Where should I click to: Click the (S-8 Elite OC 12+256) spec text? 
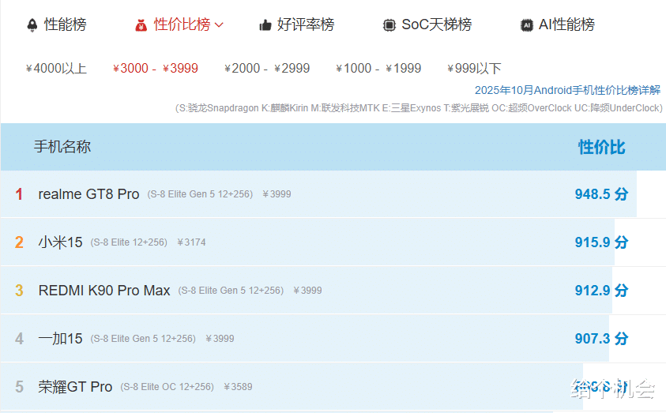(167, 387)
